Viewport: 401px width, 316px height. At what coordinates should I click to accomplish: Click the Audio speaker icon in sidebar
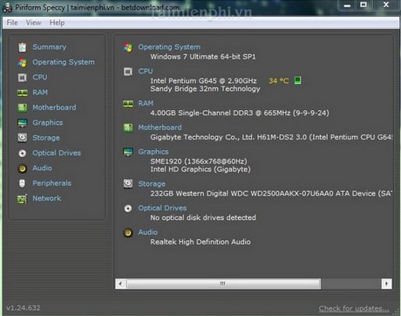23,168
